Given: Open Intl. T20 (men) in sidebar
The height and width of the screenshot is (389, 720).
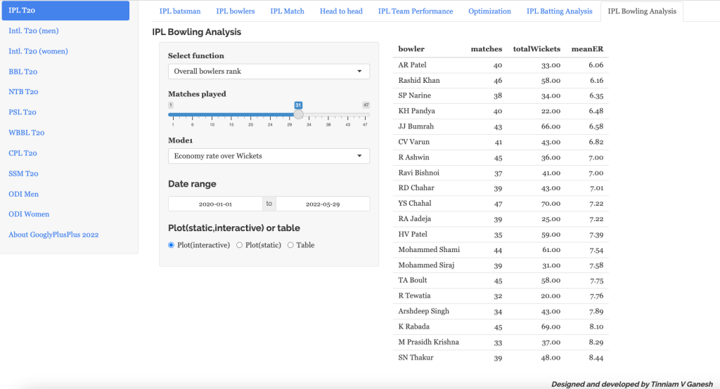Looking at the screenshot, I should coord(38,31).
